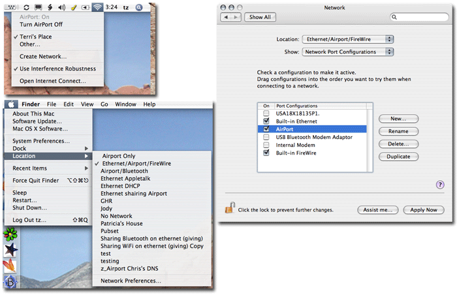Screen dimensions: 457x295
Task: Click the AirPort Wi-Fi menu bar icon
Action: pos(97,7)
